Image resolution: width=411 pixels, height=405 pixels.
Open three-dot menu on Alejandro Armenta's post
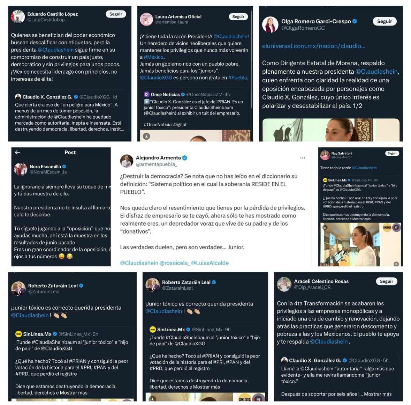pos(303,158)
